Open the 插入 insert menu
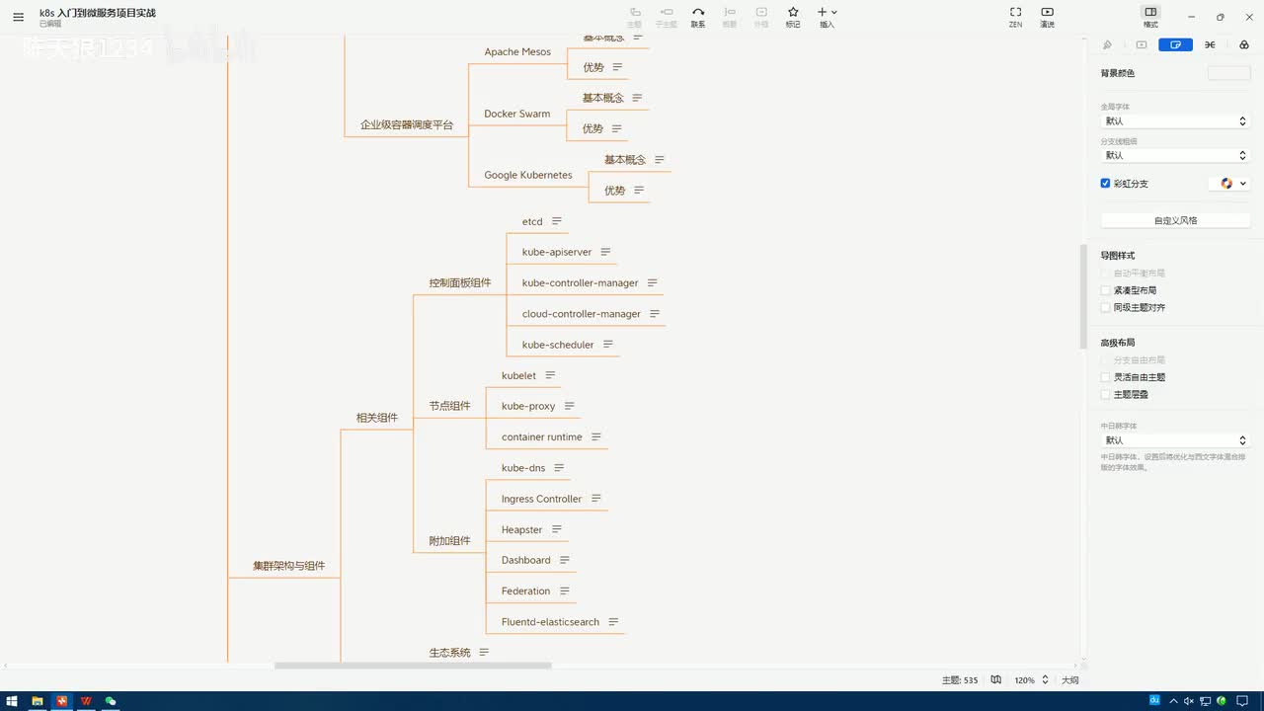 click(x=828, y=17)
